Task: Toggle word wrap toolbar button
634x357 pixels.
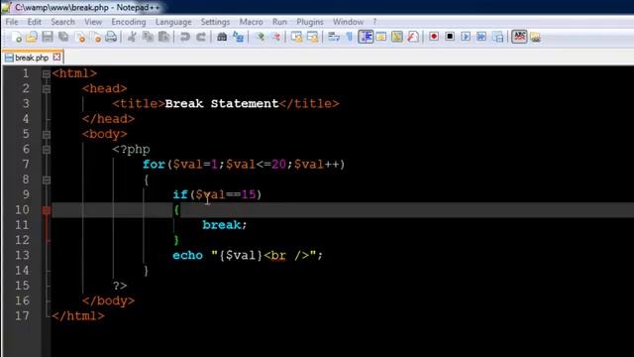Action: pos(334,38)
